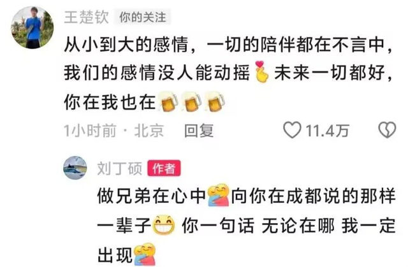The height and width of the screenshot is (267, 408).
Task: Click the red 作者 author badge
Action: [164, 168]
